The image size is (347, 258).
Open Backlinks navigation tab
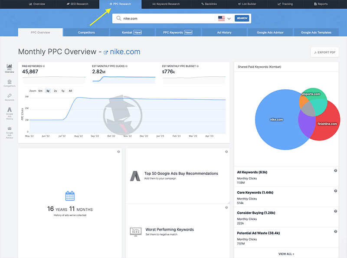pos(209,4)
